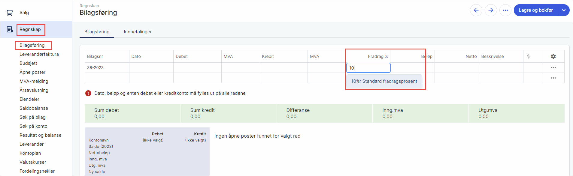Click the Lagre og bokfør button

(x=535, y=10)
